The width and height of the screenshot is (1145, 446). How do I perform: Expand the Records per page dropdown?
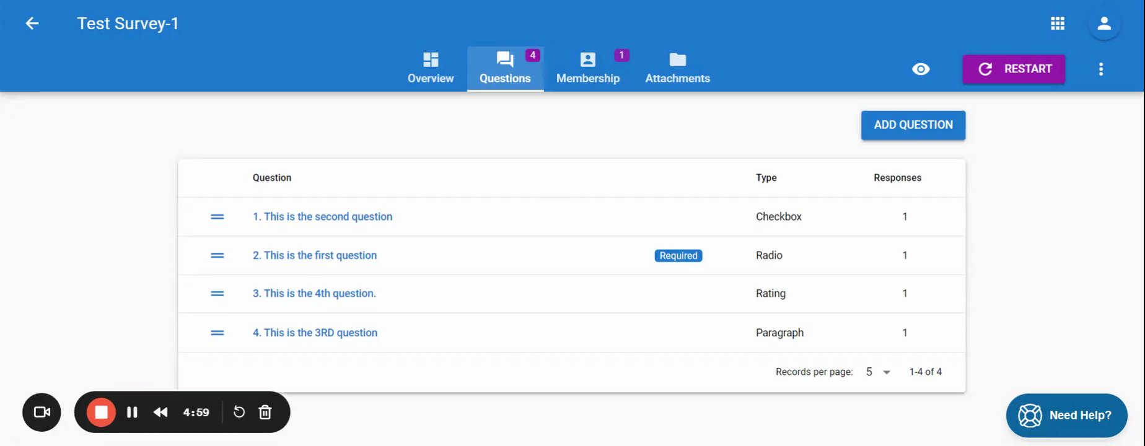point(878,372)
